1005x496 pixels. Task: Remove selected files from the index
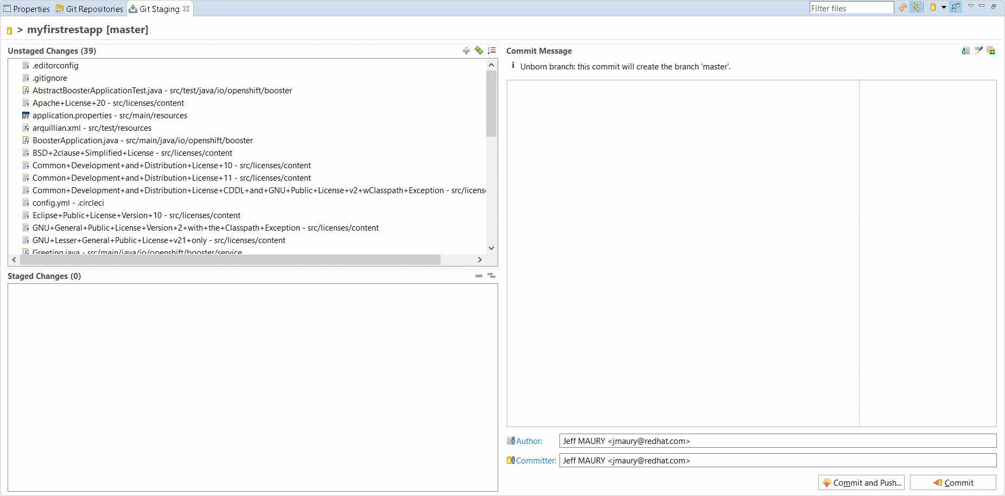point(479,276)
